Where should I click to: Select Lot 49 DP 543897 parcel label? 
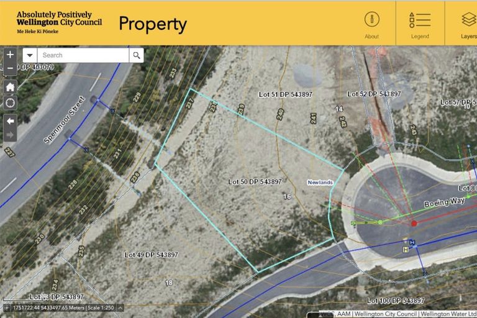pyautogui.click(x=151, y=255)
